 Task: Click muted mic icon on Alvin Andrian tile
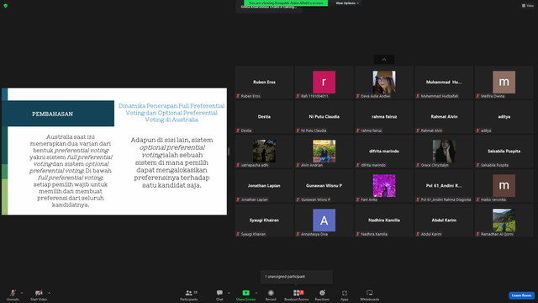coord(298,165)
